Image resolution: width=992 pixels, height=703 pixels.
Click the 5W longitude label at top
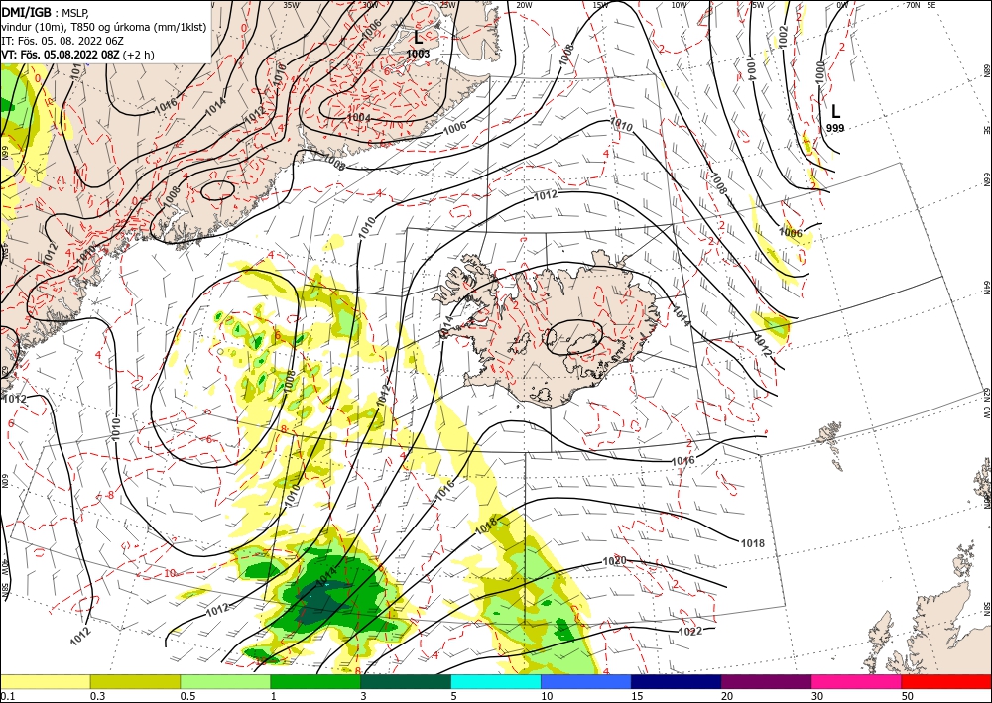[757, 4]
